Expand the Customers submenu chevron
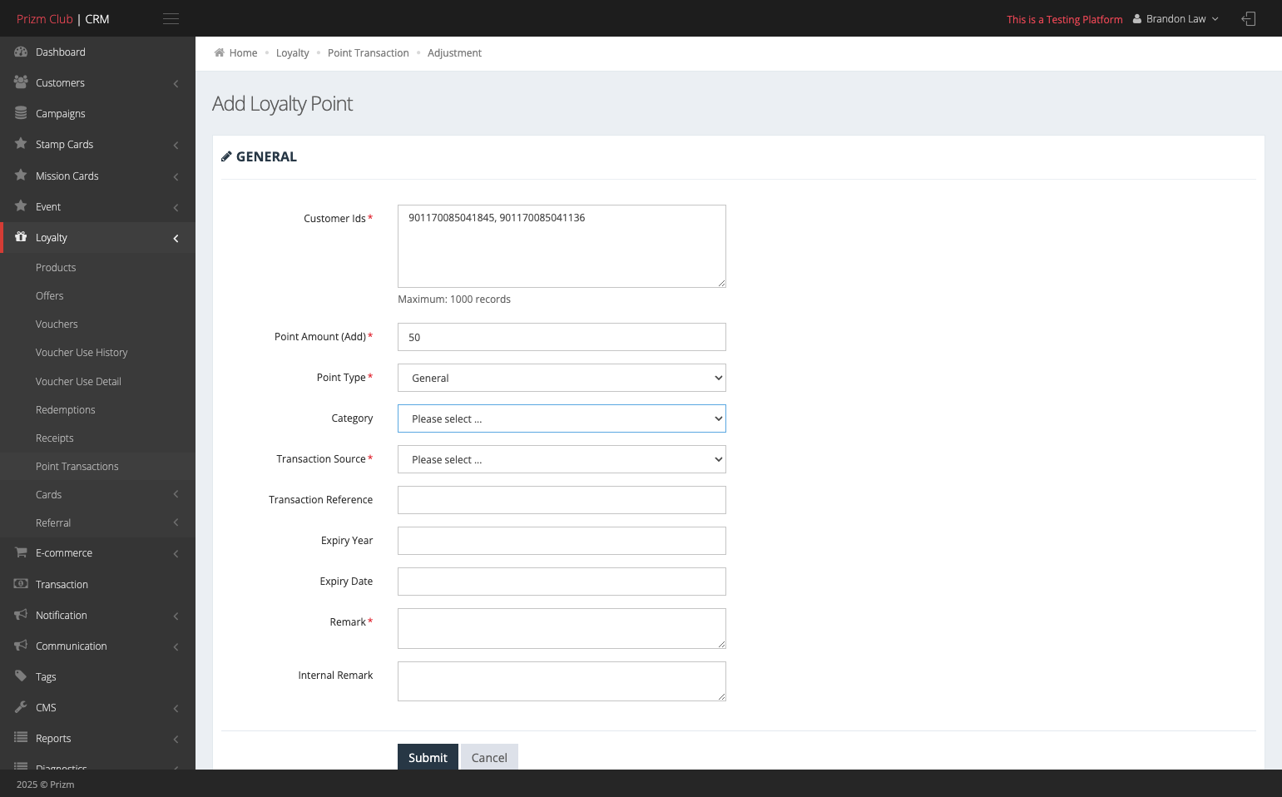The image size is (1282, 797). [176, 83]
